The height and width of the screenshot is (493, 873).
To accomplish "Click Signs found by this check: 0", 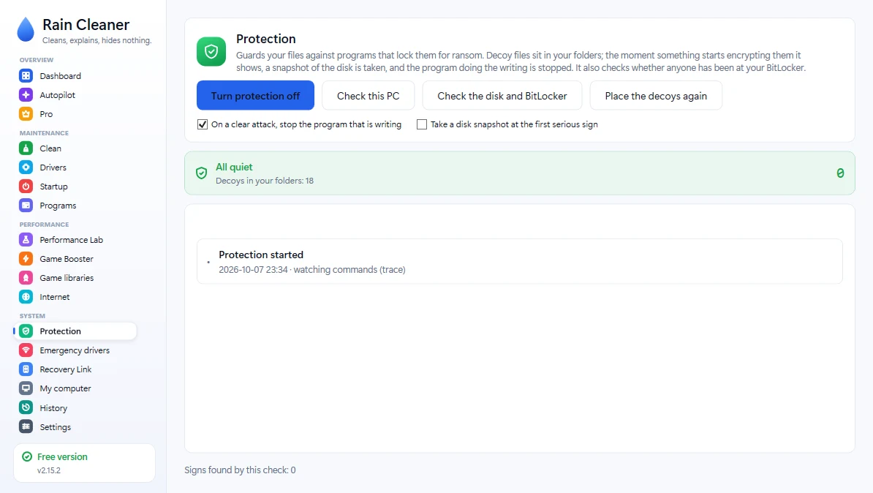I will (240, 470).
